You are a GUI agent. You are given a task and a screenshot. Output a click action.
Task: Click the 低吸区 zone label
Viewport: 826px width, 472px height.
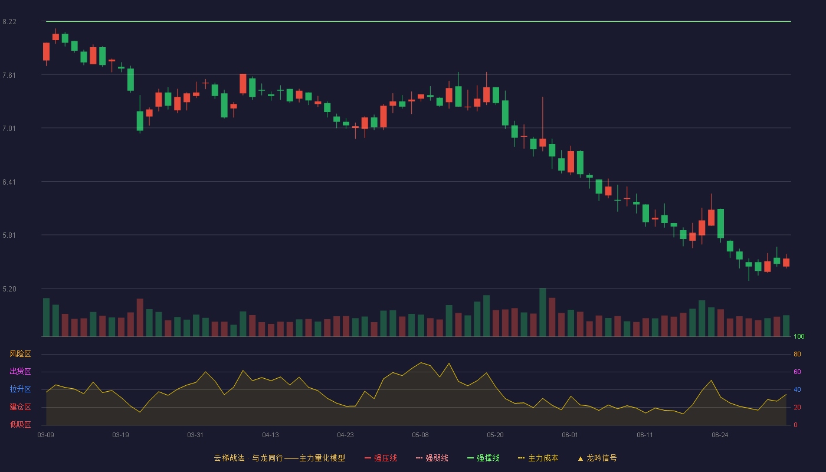click(20, 424)
